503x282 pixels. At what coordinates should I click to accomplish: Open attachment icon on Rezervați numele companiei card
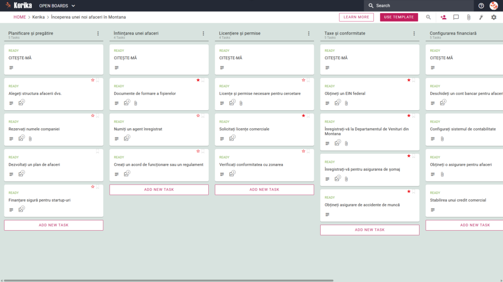point(30,139)
